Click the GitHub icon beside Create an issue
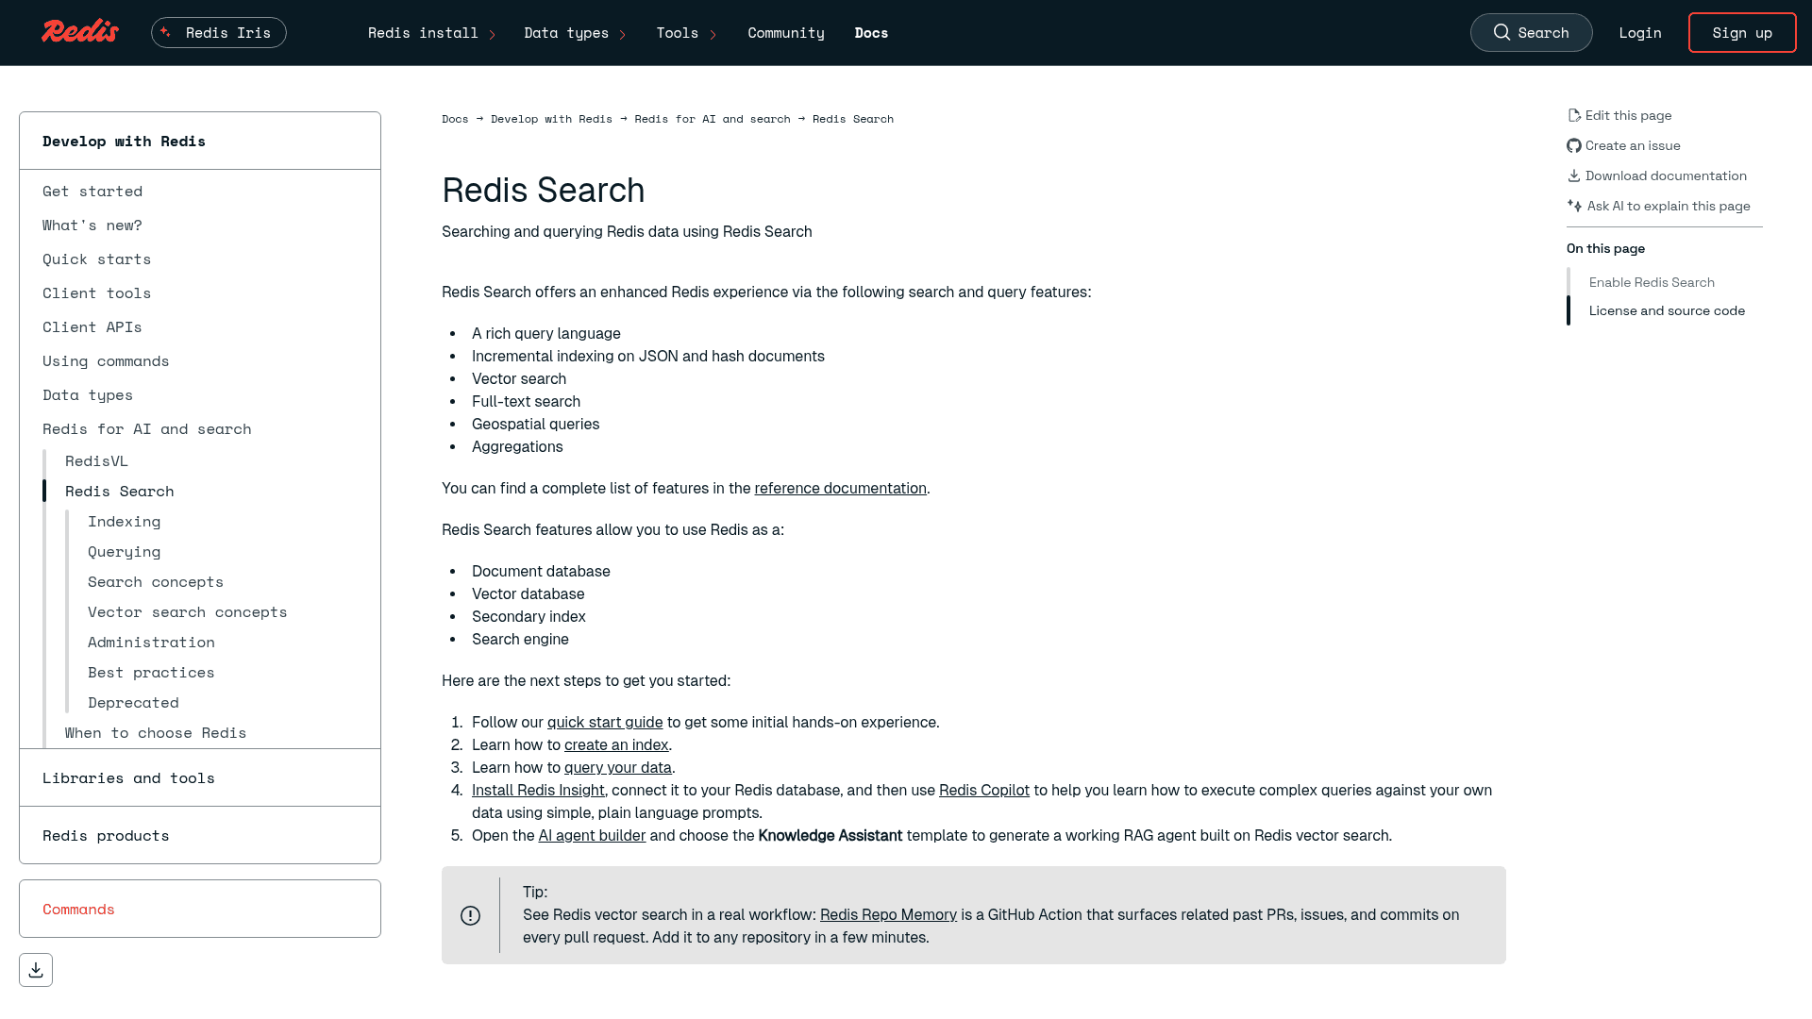The image size is (1812, 1019). (x=1574, y=145)
